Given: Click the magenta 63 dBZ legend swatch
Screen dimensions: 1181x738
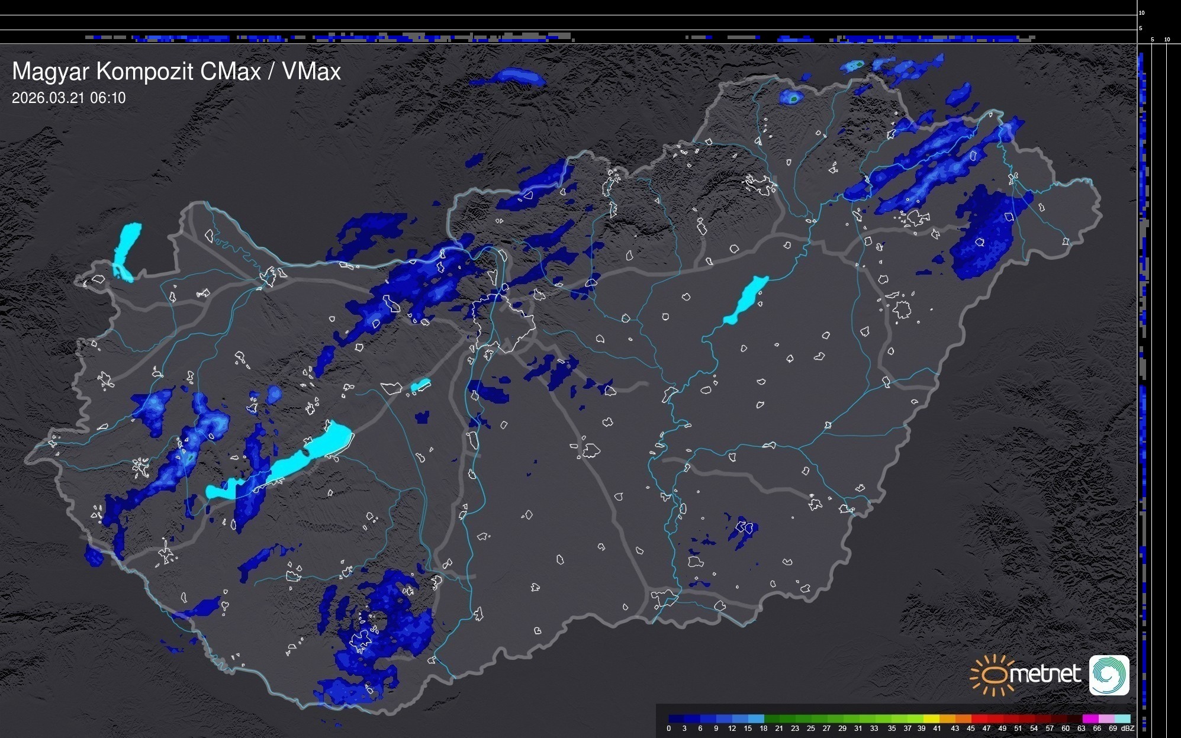Looking at the screenshot, I should tap(1090, 718).
